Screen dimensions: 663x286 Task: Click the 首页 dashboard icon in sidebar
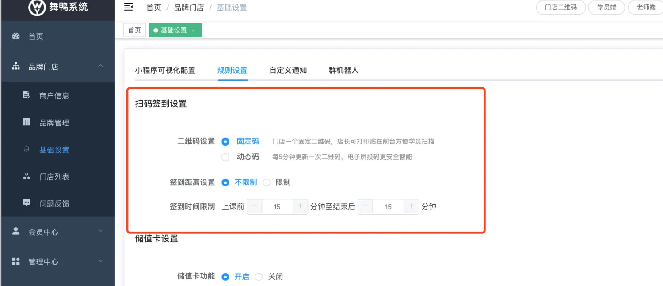point(16,36)
